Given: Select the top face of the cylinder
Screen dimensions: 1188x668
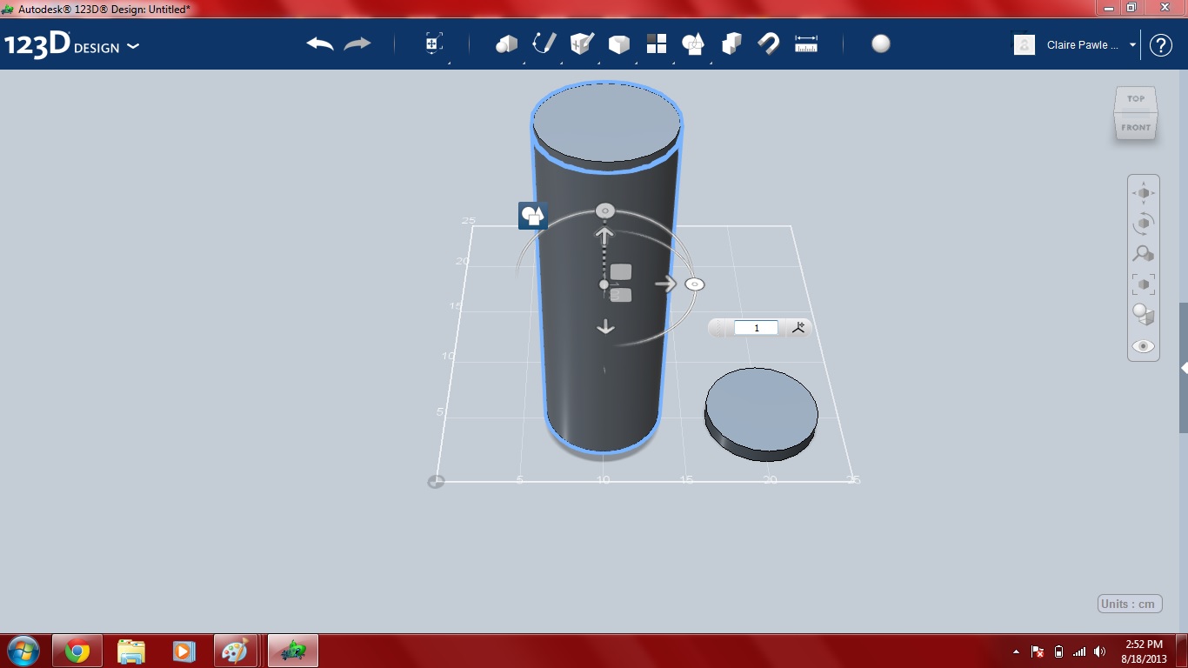Looking at the screenshot, I should 606,123.
